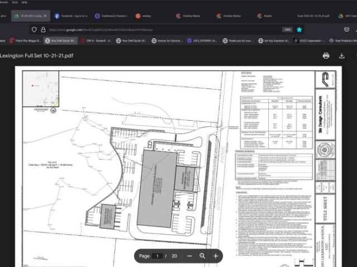This screenshot has height=267, width=357.
Task: Switch to the Facebook log in tab
Action: (x=71, y=16)
